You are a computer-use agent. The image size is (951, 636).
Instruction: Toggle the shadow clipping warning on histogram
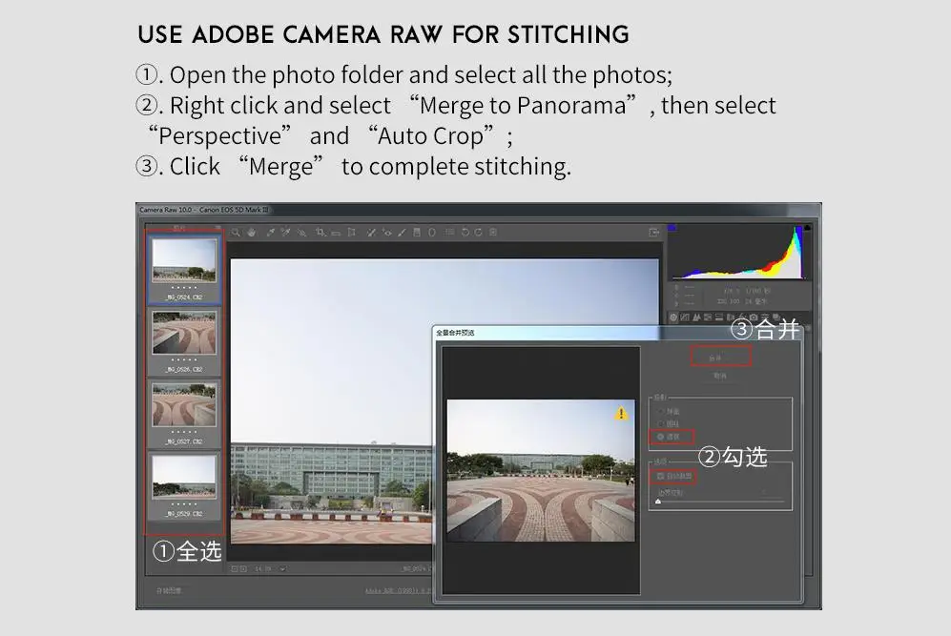(x=672, y=228)
